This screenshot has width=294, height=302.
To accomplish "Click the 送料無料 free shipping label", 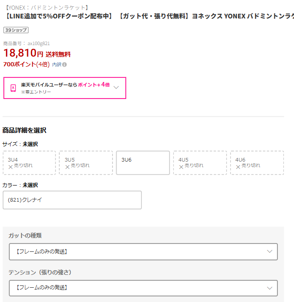I will click(58, 54).
